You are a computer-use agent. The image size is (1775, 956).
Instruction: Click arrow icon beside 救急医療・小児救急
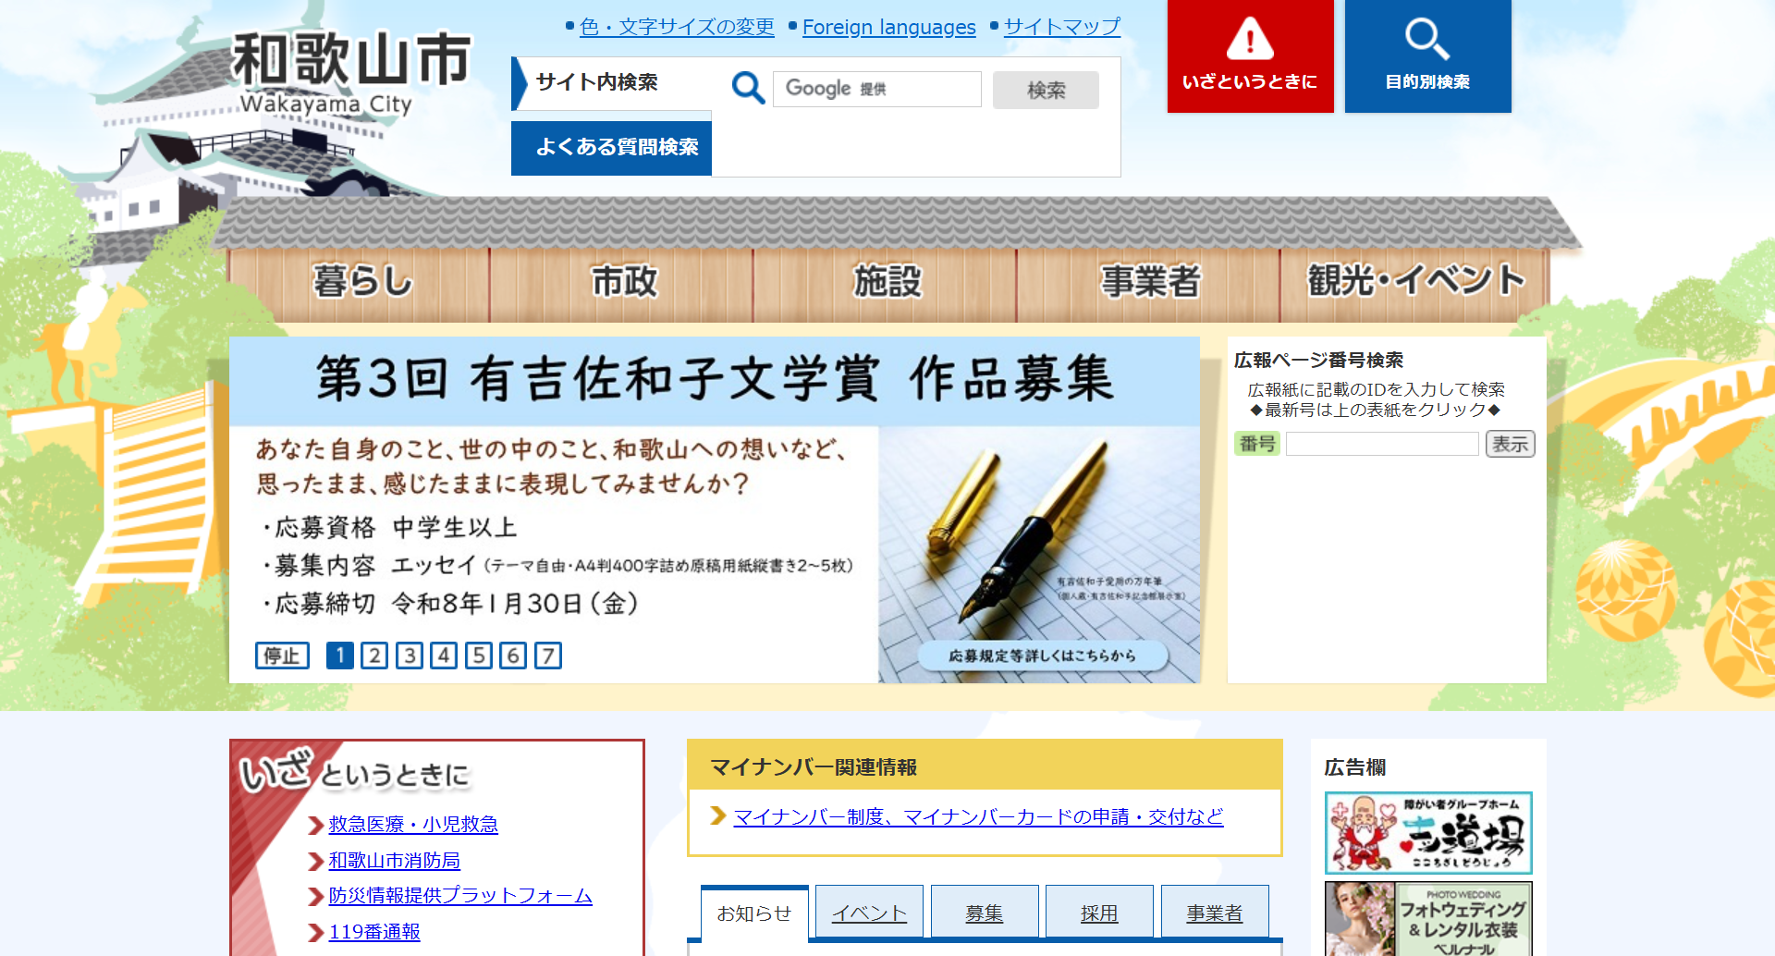pyautogui.click(x=316, y=825)
